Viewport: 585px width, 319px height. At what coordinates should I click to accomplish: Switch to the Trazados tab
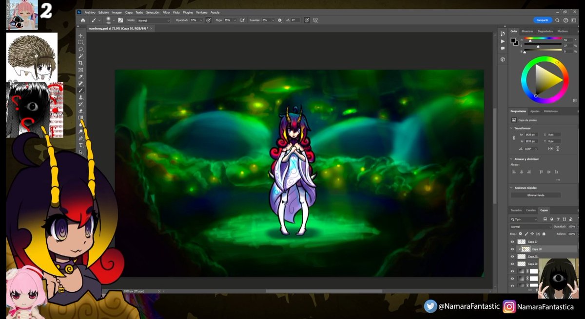[x=516, y=210]
